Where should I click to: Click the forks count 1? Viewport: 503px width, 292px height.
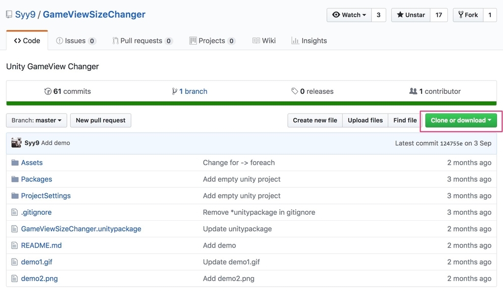[490, 15]
